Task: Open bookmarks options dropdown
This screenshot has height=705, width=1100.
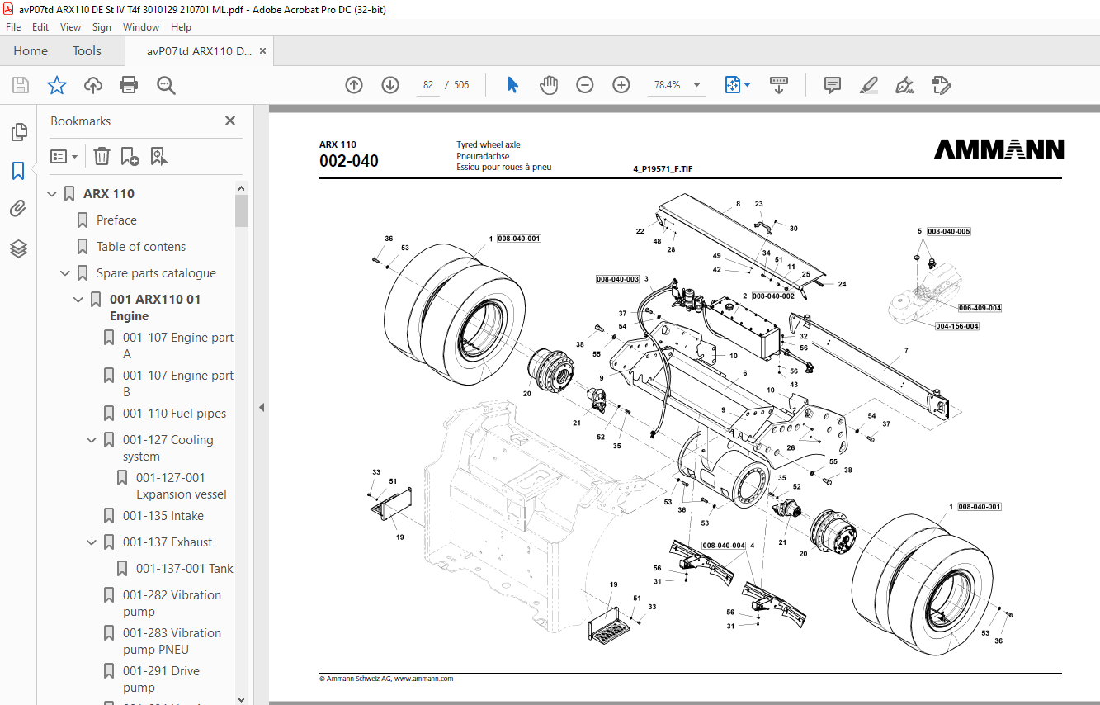Action: pos(64,156)
